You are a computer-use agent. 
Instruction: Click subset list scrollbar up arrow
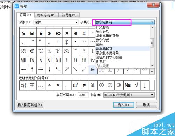click(x=152, y=28)
